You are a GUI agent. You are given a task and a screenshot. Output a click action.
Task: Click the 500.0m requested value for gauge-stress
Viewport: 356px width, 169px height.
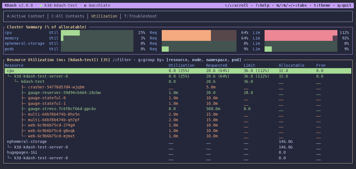[x=213, y=109]
